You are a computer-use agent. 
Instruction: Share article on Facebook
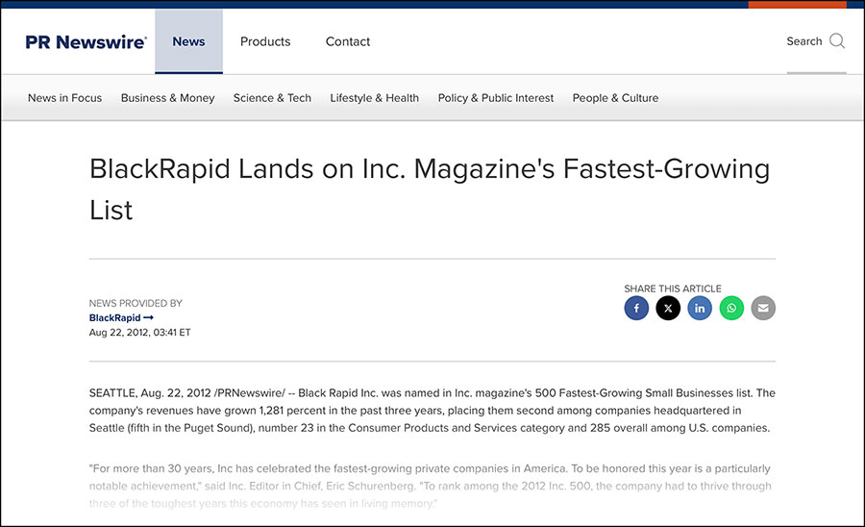636,308
